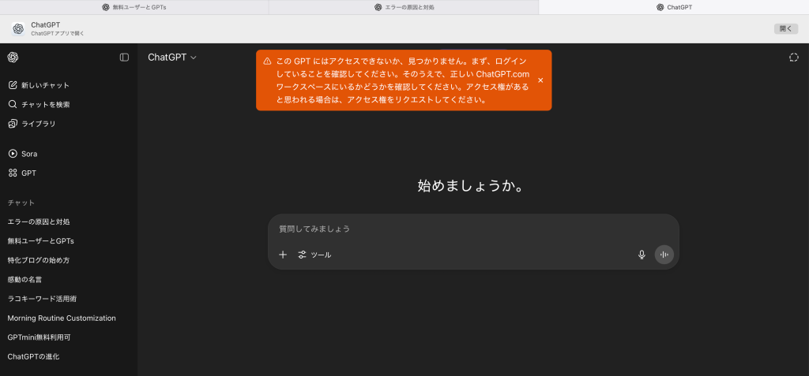
Task: Toggle temporary chat icon at top right
Action: (793, 57)
